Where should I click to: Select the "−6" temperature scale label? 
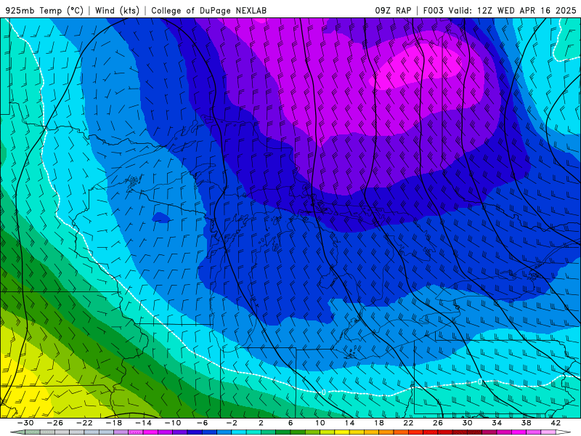pos(203,423)
